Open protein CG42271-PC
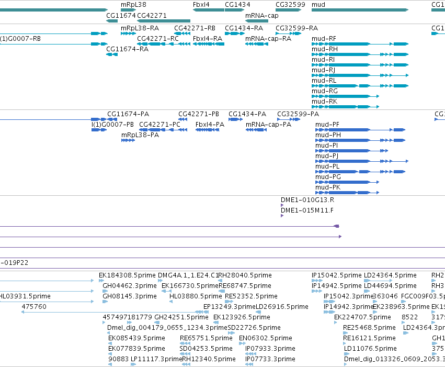Screen dimensions: 445x367 point(159,125)
